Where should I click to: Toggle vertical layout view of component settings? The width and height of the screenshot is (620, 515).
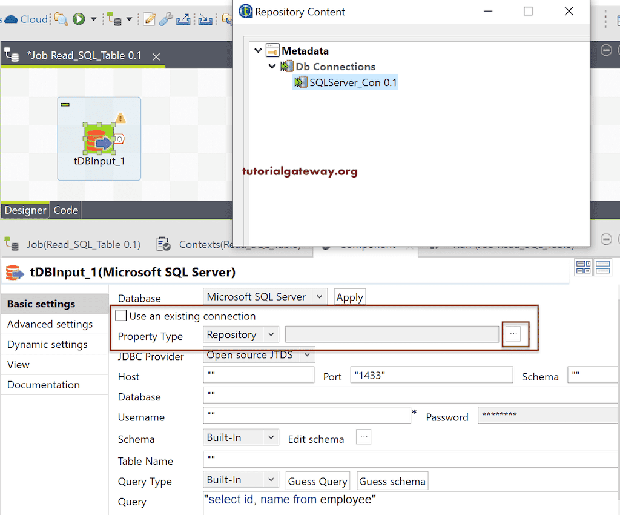click(602, 267)
